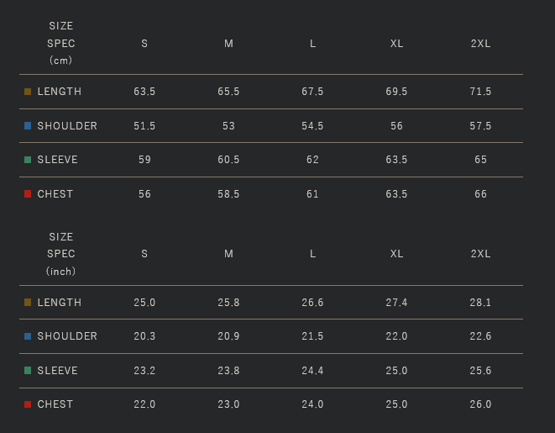
Task: Click the SIZE SPEC (cm) header
Action: (60, 44)
